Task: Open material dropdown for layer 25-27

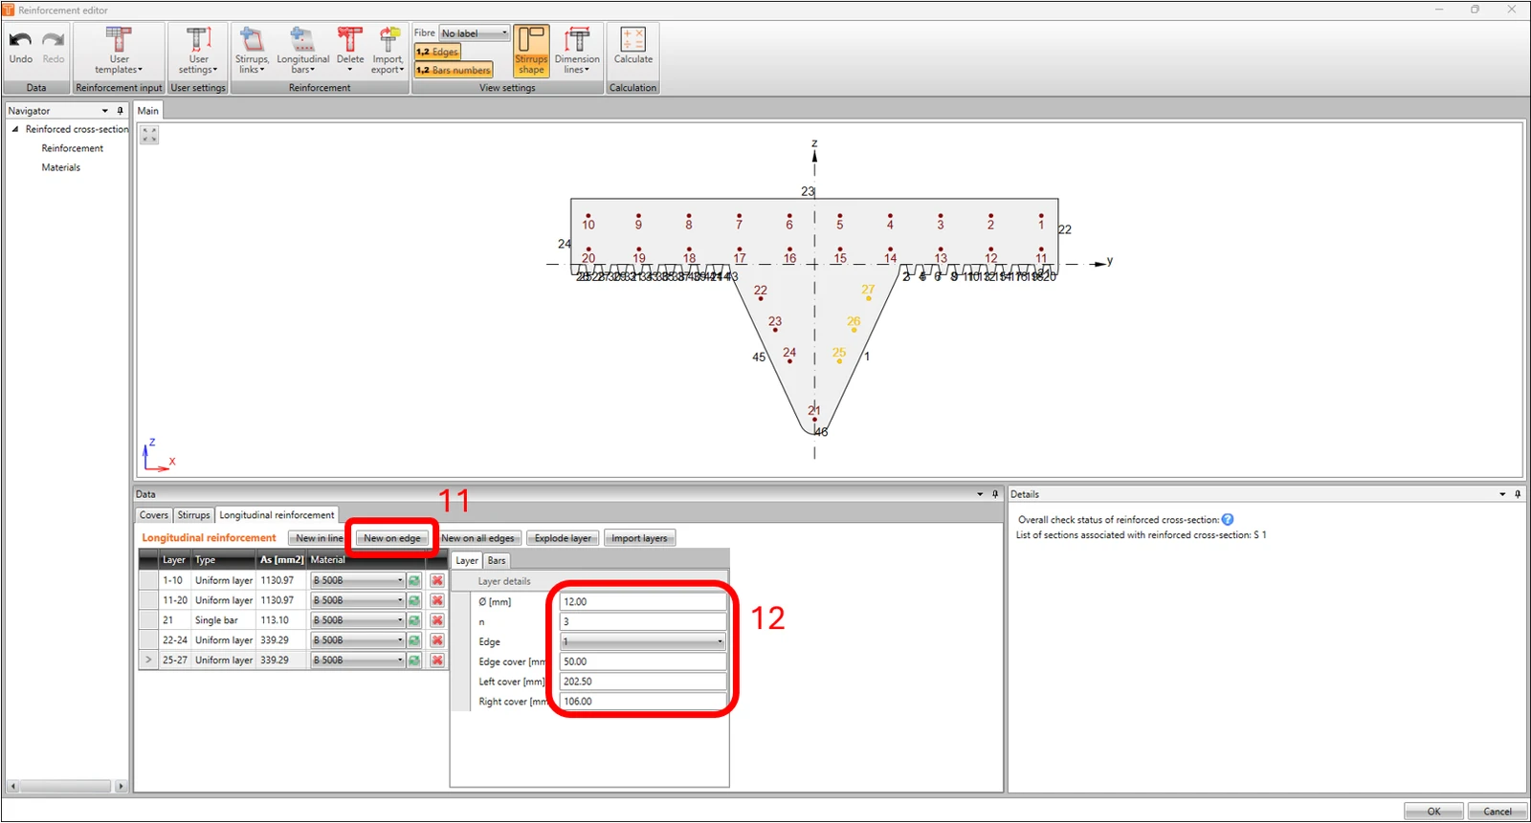Action: [358, 661]
